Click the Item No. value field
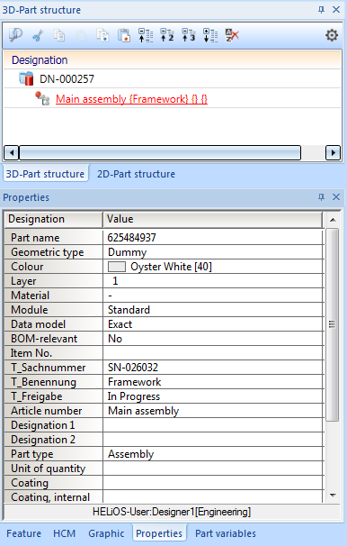This screenshot has height=546, width=347. tap(213, 353)
